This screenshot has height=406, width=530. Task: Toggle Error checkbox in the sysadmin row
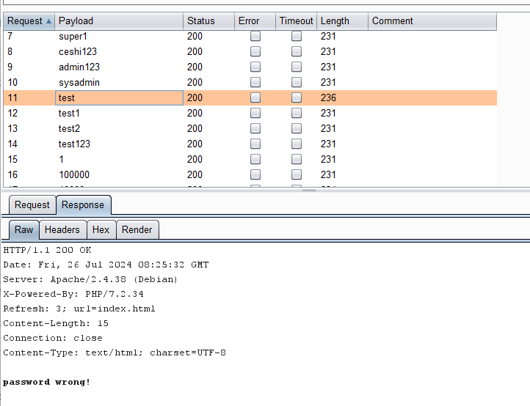(x=255, y=83)
